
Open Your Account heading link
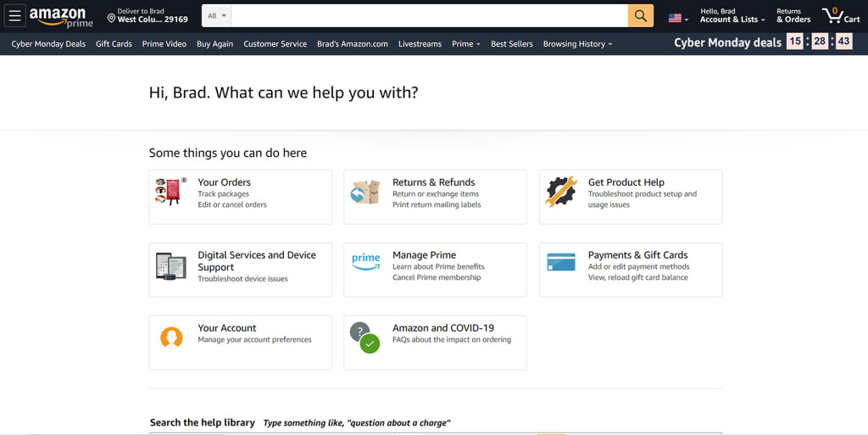tap(227, 327)
